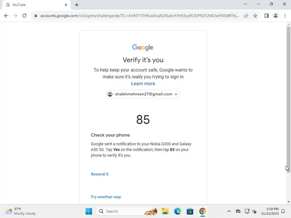Viewport: 291px width, 218px height.
Task: Click Check your phone heading
Action: point(110,135)
